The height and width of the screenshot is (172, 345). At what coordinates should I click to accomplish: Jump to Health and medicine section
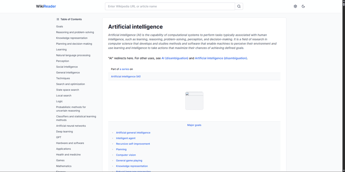click(68, 155)
